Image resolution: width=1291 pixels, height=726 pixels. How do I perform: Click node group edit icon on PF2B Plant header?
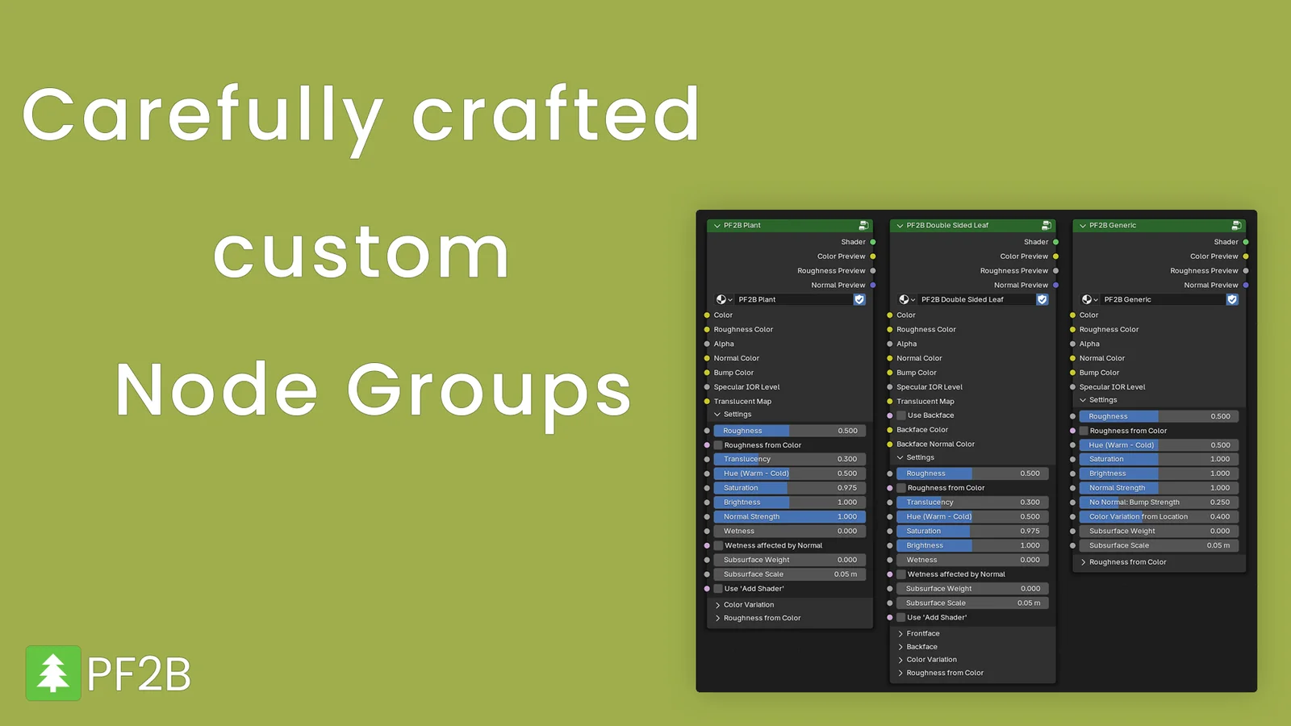[863, 226]
